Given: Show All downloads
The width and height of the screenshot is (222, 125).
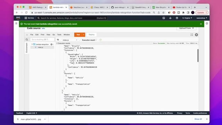Looking at the screenshot, I should tap(198, 119).
